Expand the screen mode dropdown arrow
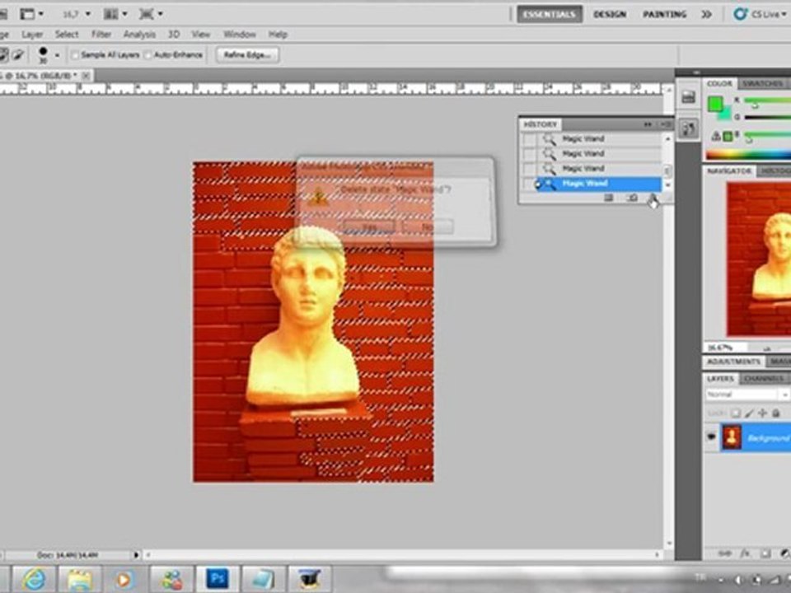The image size is (791, 593). pos(161,14)
